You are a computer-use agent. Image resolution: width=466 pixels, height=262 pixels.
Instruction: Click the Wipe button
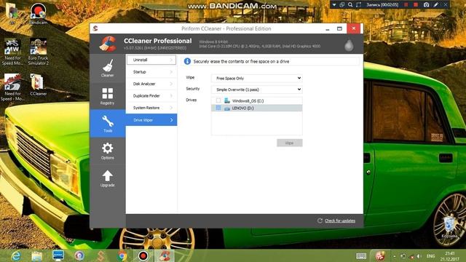290,143
